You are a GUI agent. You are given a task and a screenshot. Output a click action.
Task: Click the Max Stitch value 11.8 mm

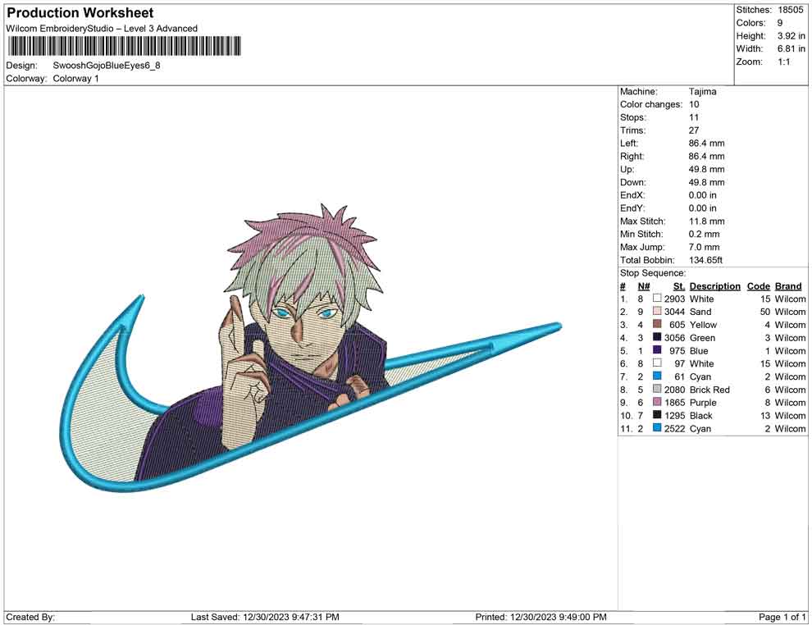(707, 221)
